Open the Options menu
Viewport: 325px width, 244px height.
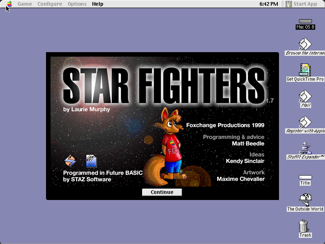(x=77, y=4)
